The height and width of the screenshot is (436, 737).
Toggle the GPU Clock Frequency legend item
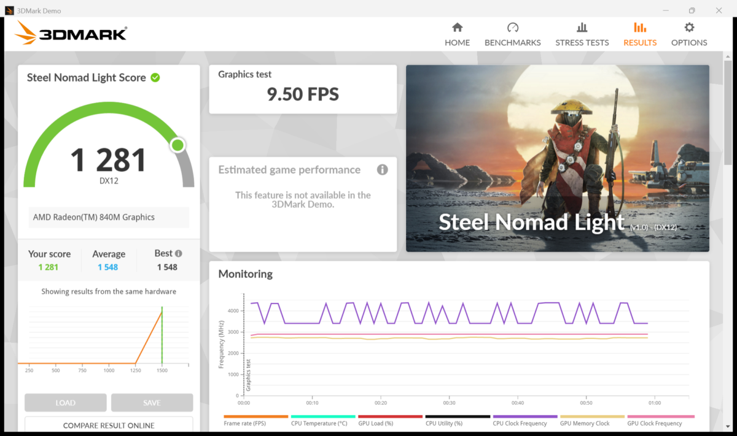[x=660, y=421]
